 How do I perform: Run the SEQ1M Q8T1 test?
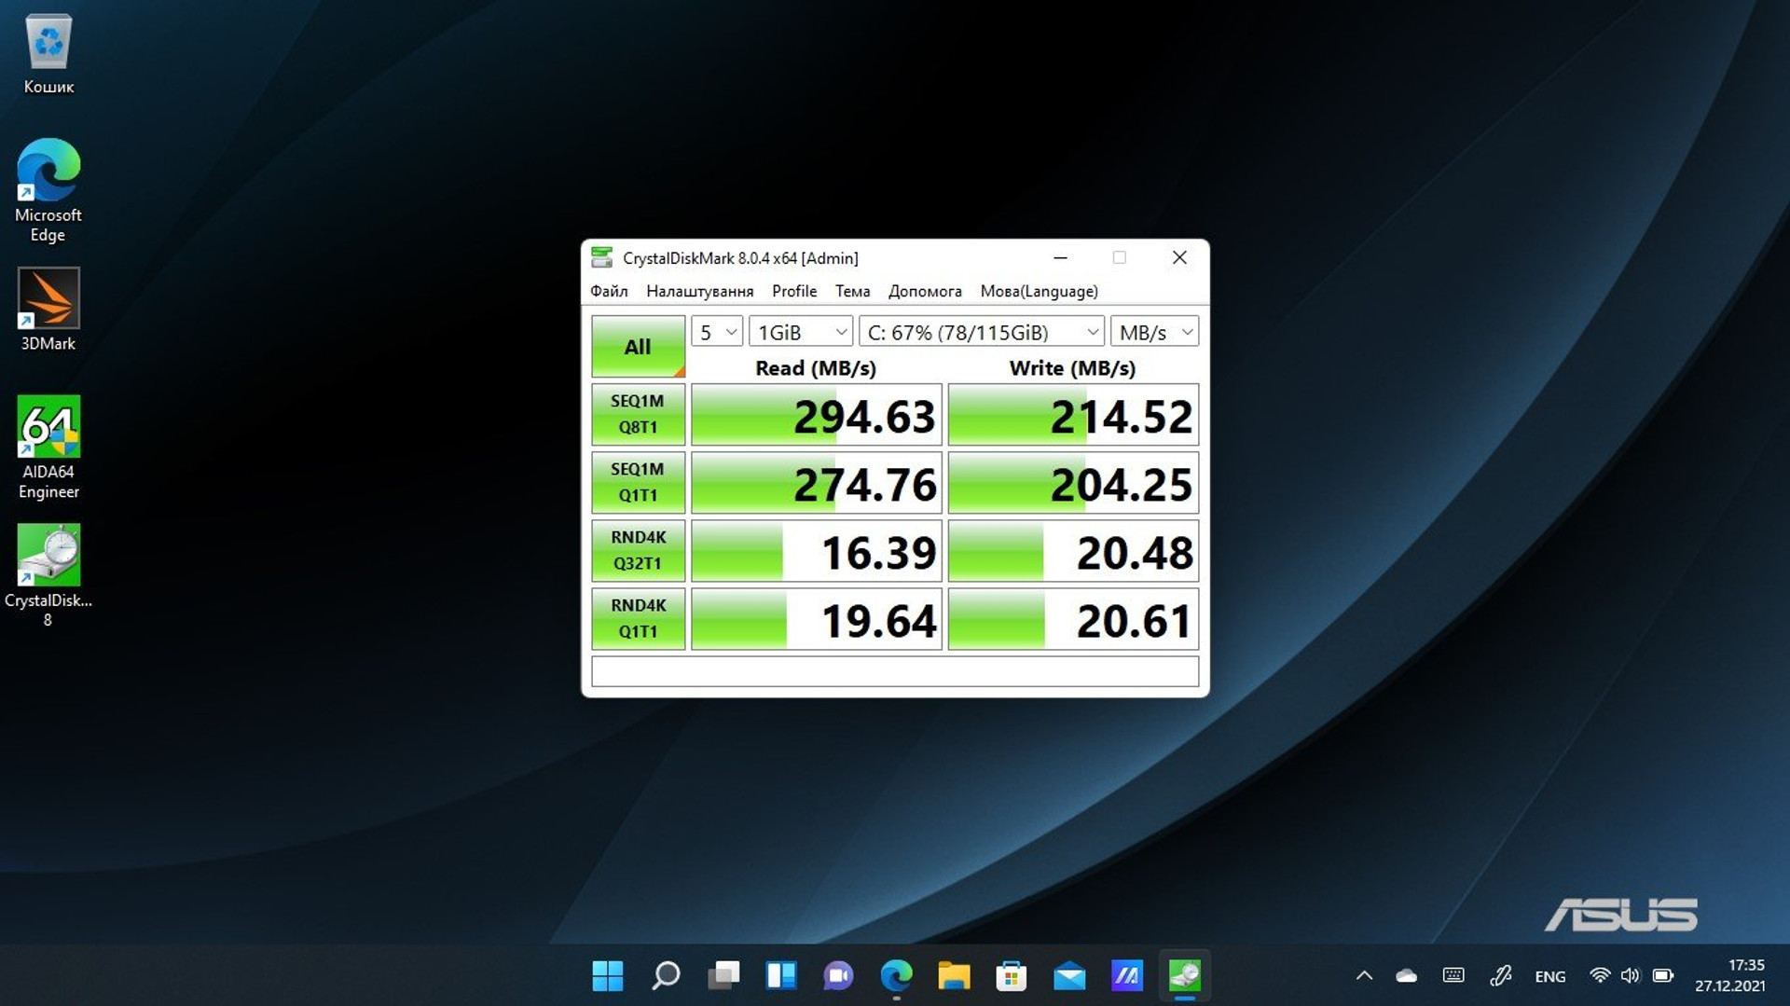tap(638, 414)
